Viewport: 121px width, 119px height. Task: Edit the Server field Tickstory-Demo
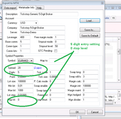click(42, 32)
